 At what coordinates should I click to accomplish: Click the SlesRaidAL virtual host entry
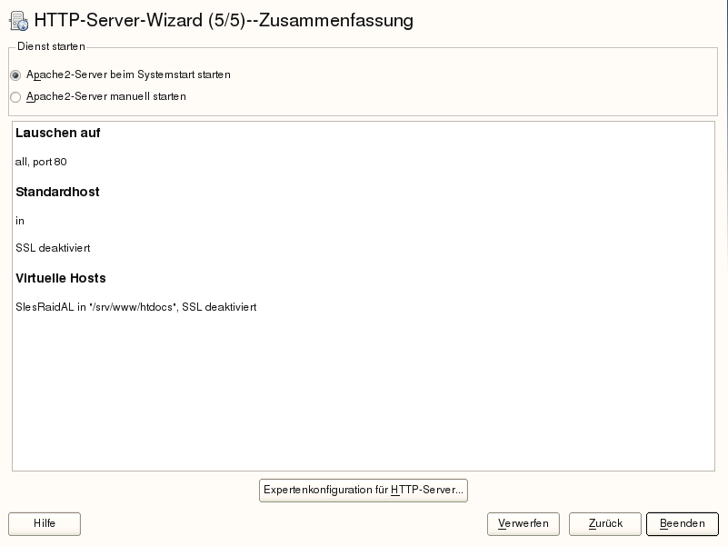tap(135, 307)
